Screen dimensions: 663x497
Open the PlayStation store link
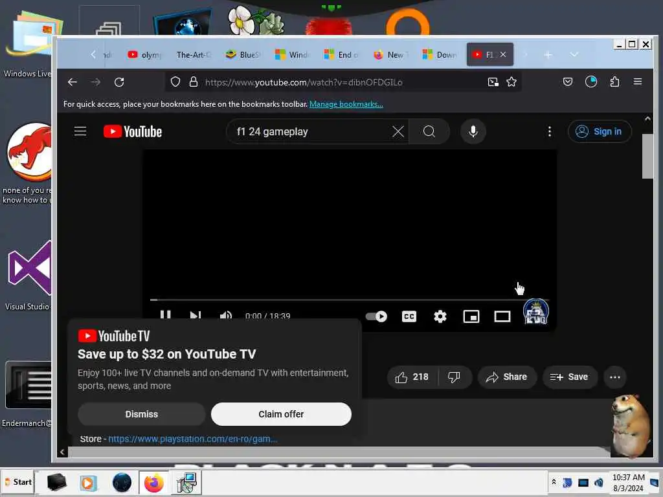pyautogui.click(x=193, y=439)
